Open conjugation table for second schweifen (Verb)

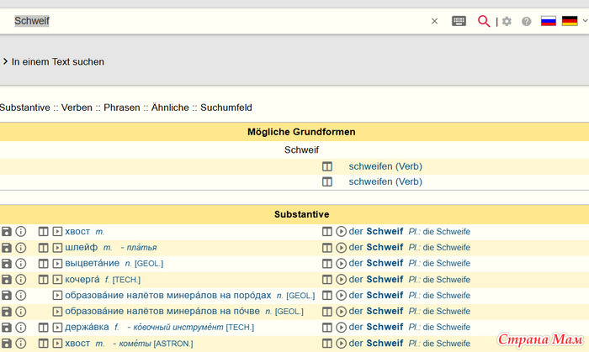(327, 181)
